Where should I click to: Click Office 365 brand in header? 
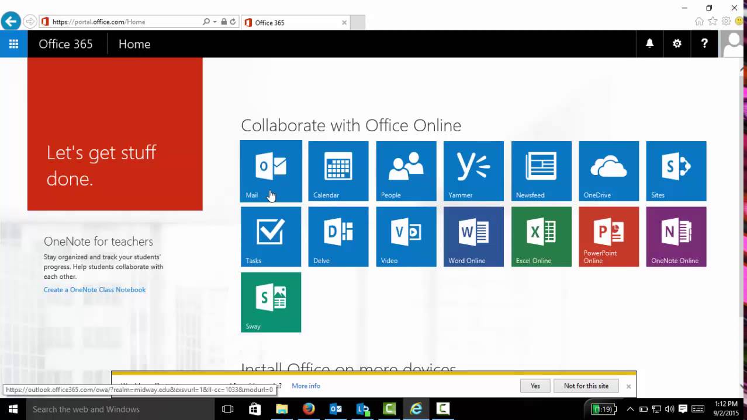point(65,44)
